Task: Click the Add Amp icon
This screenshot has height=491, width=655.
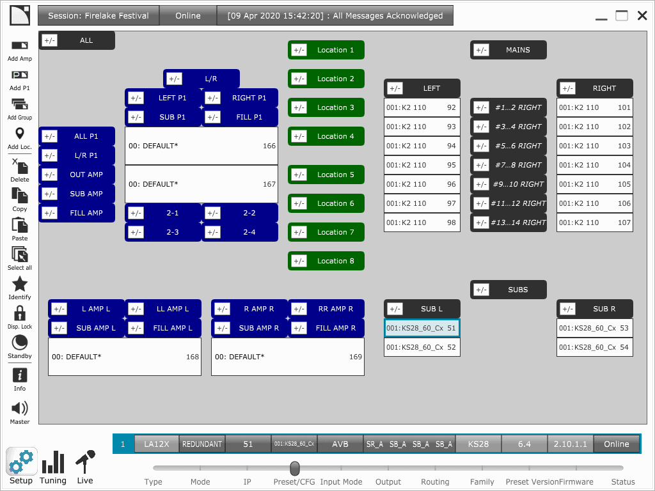Action: [20, 46]
